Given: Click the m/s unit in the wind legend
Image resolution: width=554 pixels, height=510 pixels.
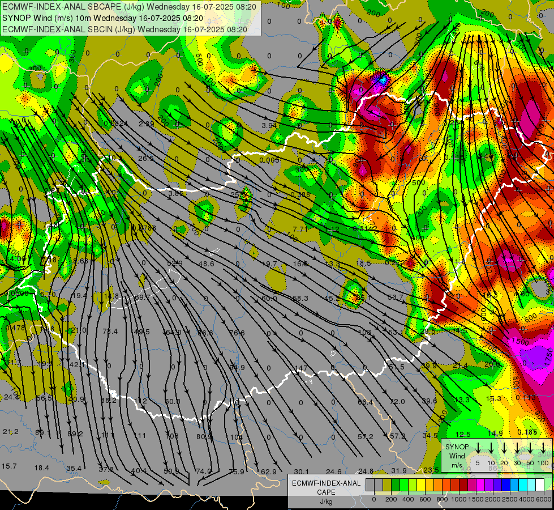Looking at the screenshot, I should click(457, 465).
